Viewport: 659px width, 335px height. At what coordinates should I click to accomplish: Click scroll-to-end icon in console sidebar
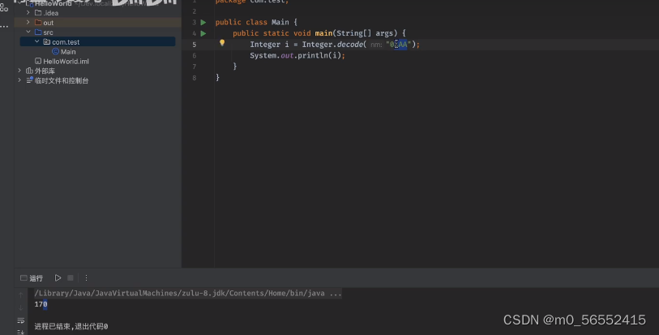(20, 332)
